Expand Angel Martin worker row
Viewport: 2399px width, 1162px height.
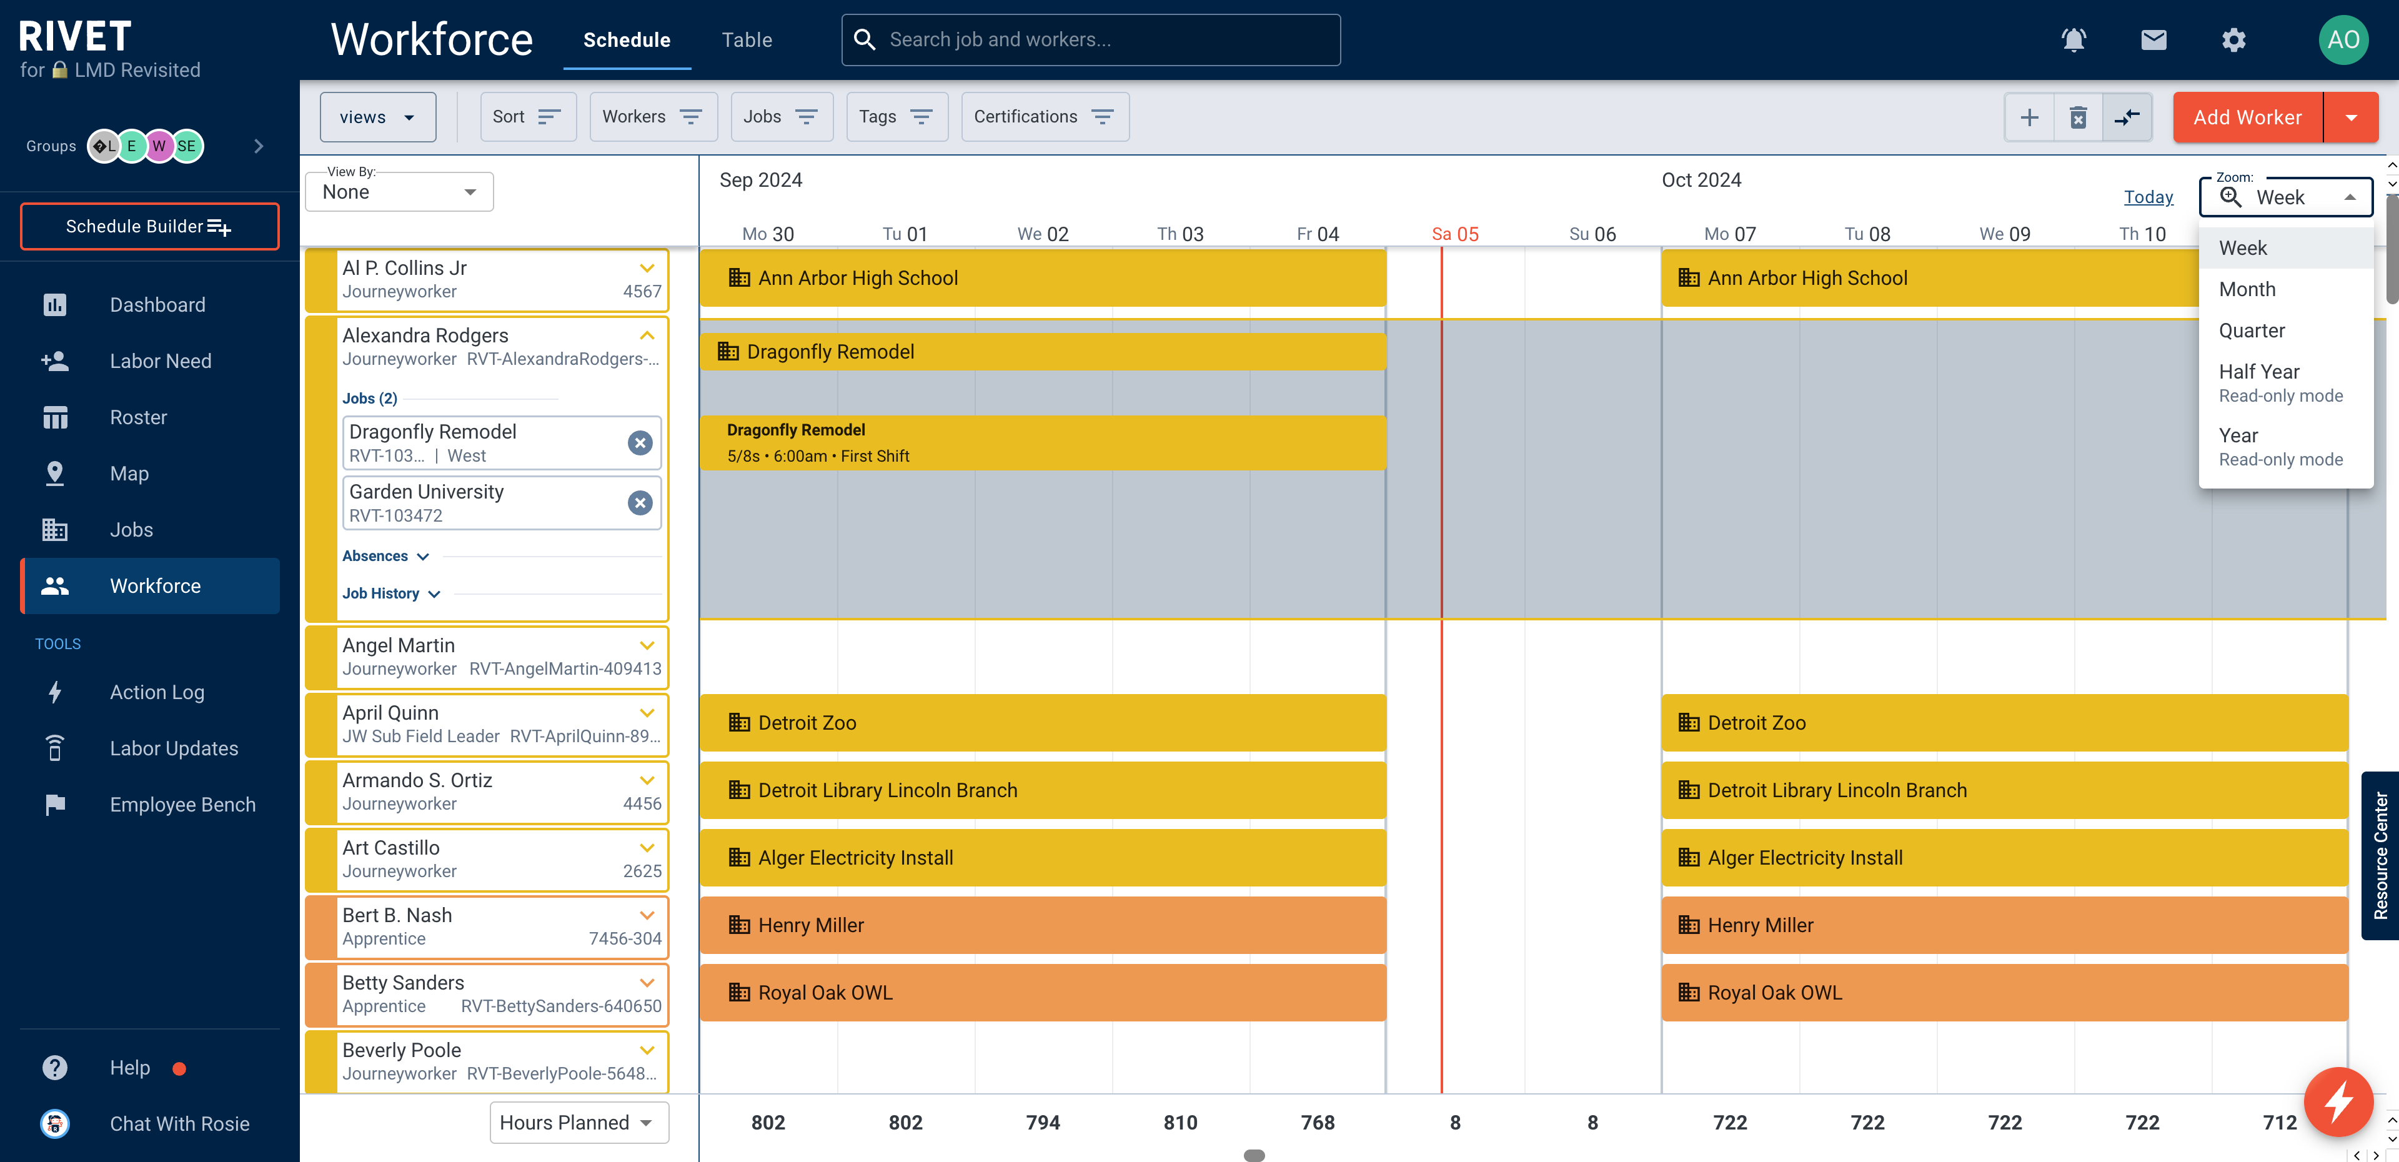647,645
